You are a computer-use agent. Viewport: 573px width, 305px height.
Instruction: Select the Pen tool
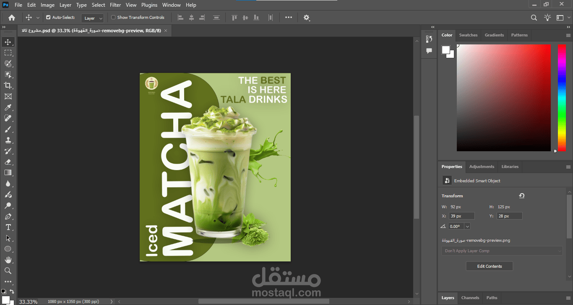coord(8,217)
